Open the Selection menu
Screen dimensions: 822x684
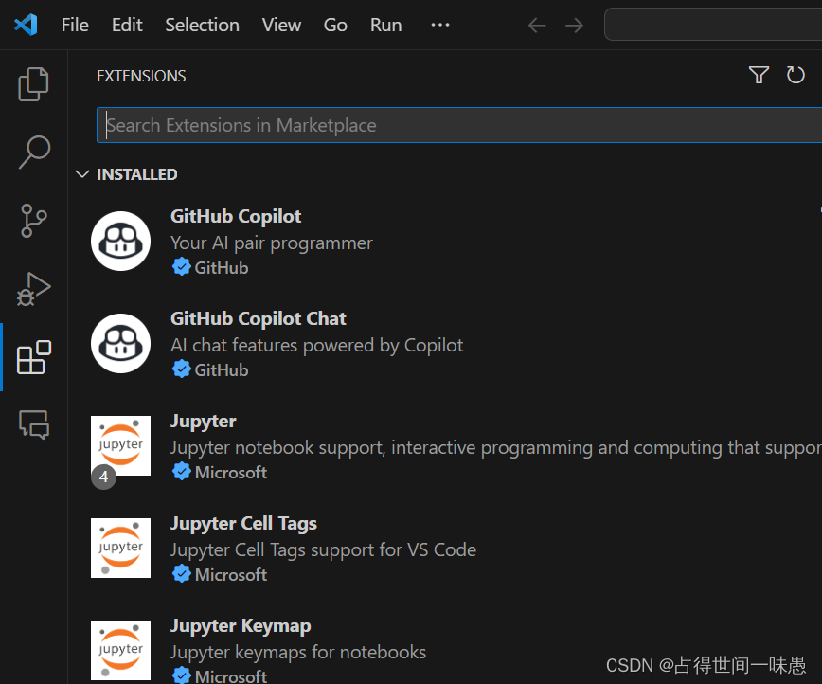click(202, 25)
